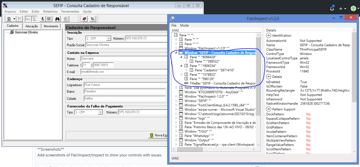Viewport: 360px width, 167px height.
Task: Click the grayed-out cube icon in SEFIP toolbar
Action: click(66, 19)
